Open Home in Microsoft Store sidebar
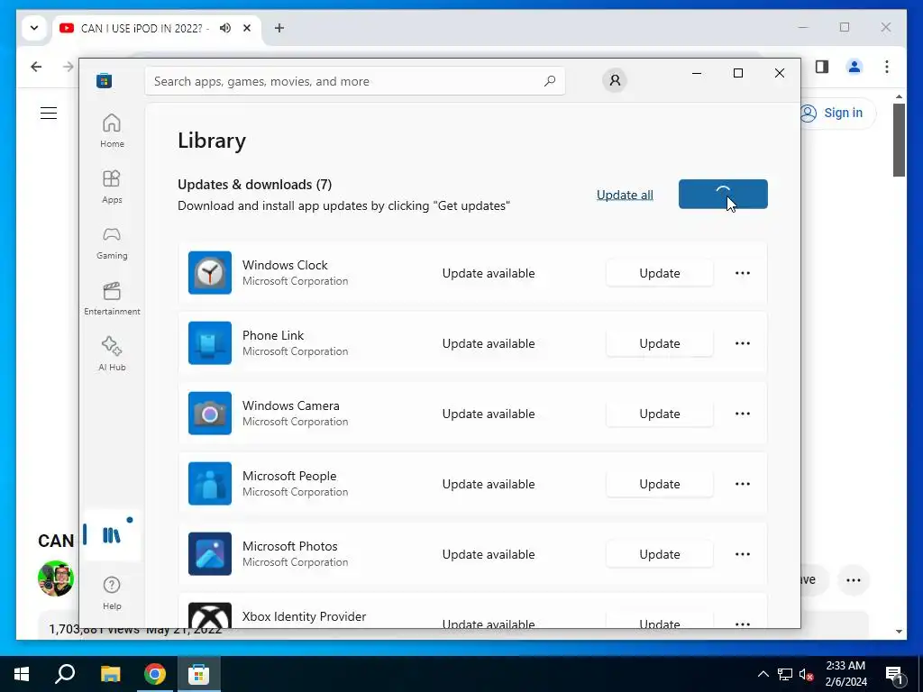923x692 pixels. pyautogui.click(x=112, y=131)
